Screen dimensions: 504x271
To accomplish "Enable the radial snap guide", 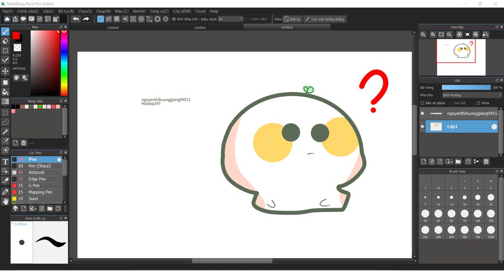I will tap(133, 19).
